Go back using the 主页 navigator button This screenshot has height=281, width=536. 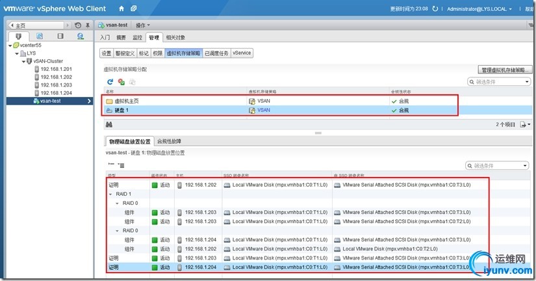pos(36,25)
